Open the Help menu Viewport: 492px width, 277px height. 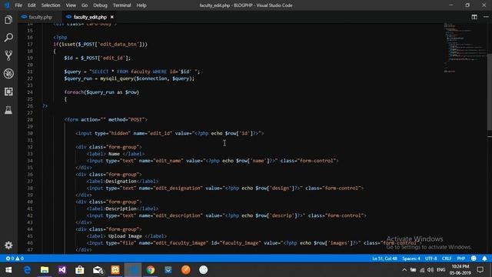(141, 5)
